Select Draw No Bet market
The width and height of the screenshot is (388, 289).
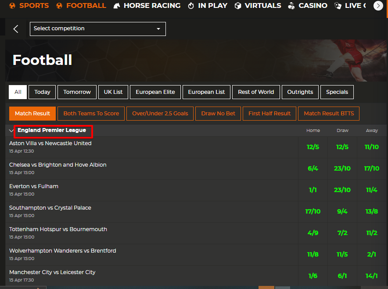tap(218, 114)
